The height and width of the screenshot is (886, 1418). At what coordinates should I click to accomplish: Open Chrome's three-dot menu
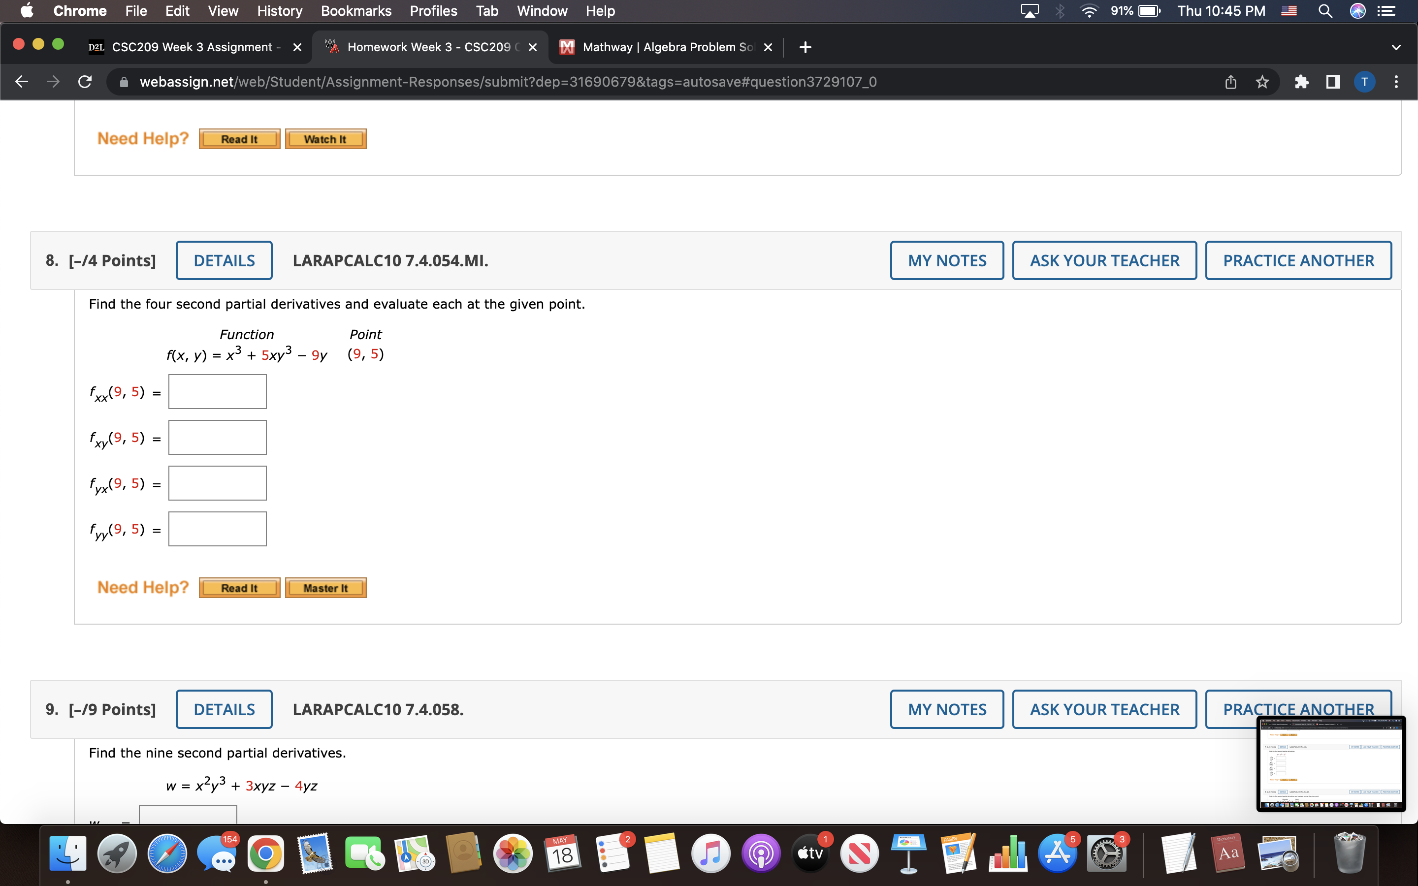[x=1397, y=81]
